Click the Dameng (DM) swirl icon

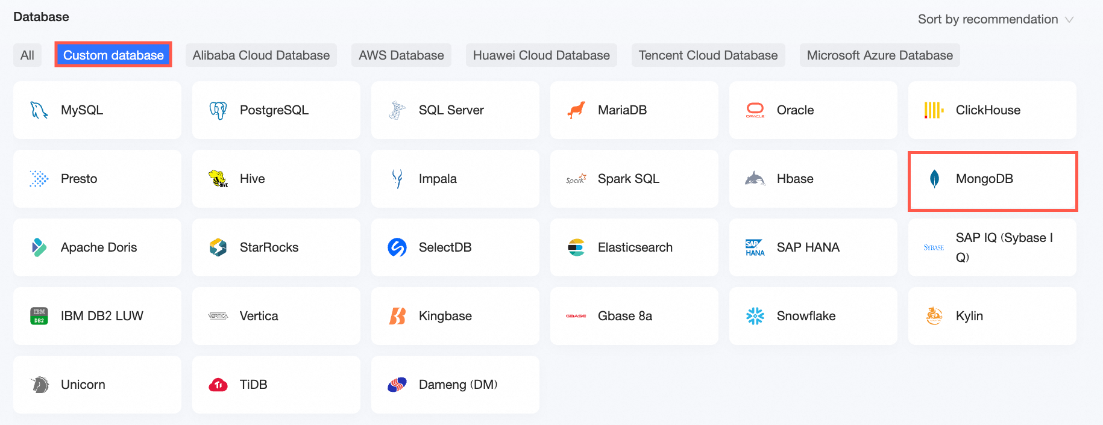[397, 385]
